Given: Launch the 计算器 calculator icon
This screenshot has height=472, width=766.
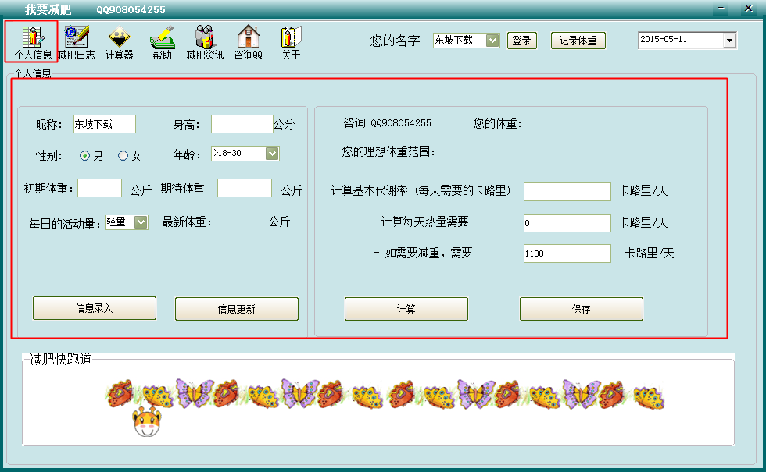Looking at the screenshot, I should point(119,42).
